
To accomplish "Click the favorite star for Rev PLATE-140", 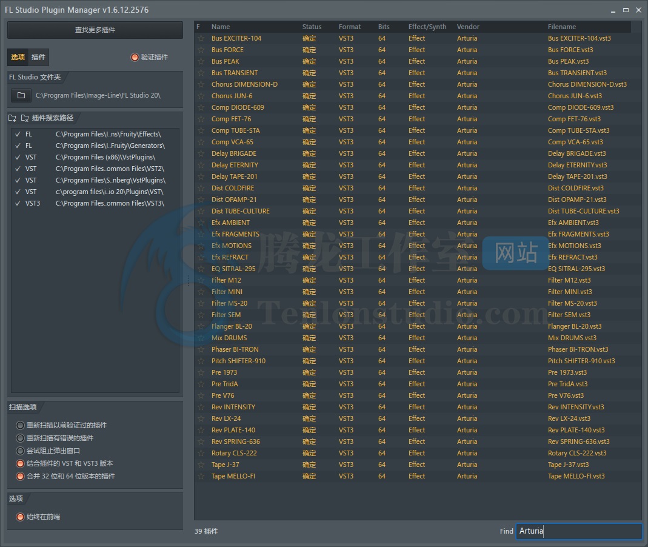I will pos(201,430).
